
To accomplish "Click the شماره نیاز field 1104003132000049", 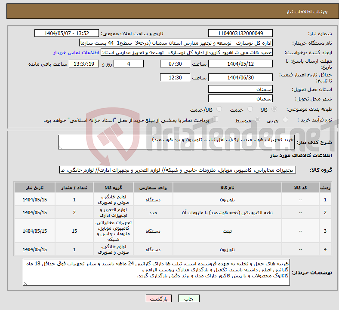I will pyautogui.click(x=240, y=33).
